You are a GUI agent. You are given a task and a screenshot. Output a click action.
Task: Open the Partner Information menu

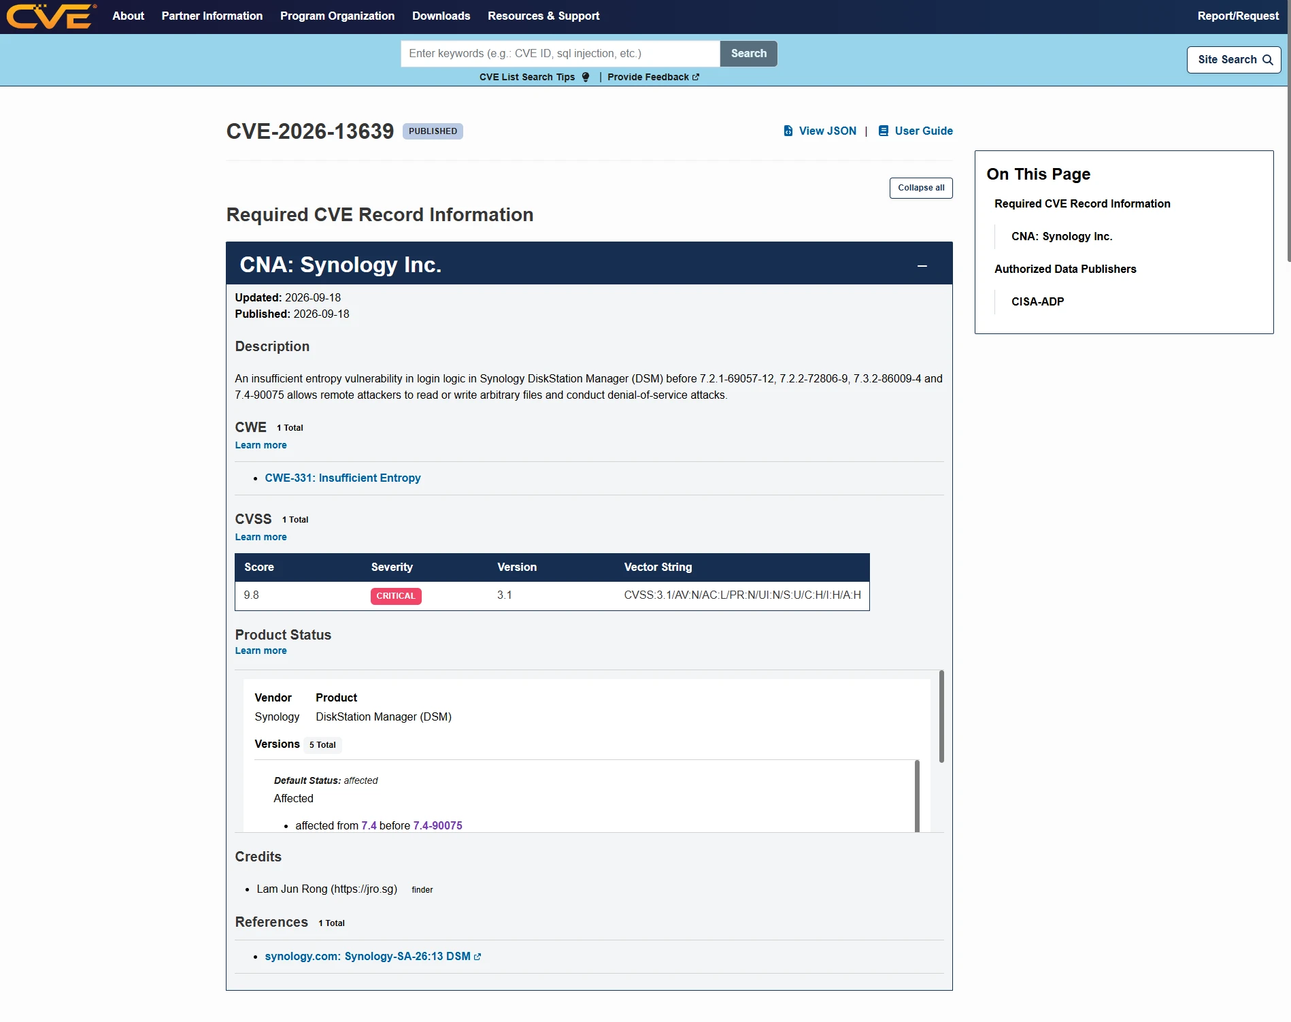[x=212, y=16]
